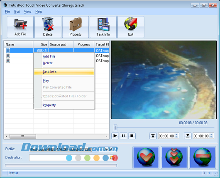Decrease the end time stepper
Viewport: 220px width, 178px height.
click(211, 137)
